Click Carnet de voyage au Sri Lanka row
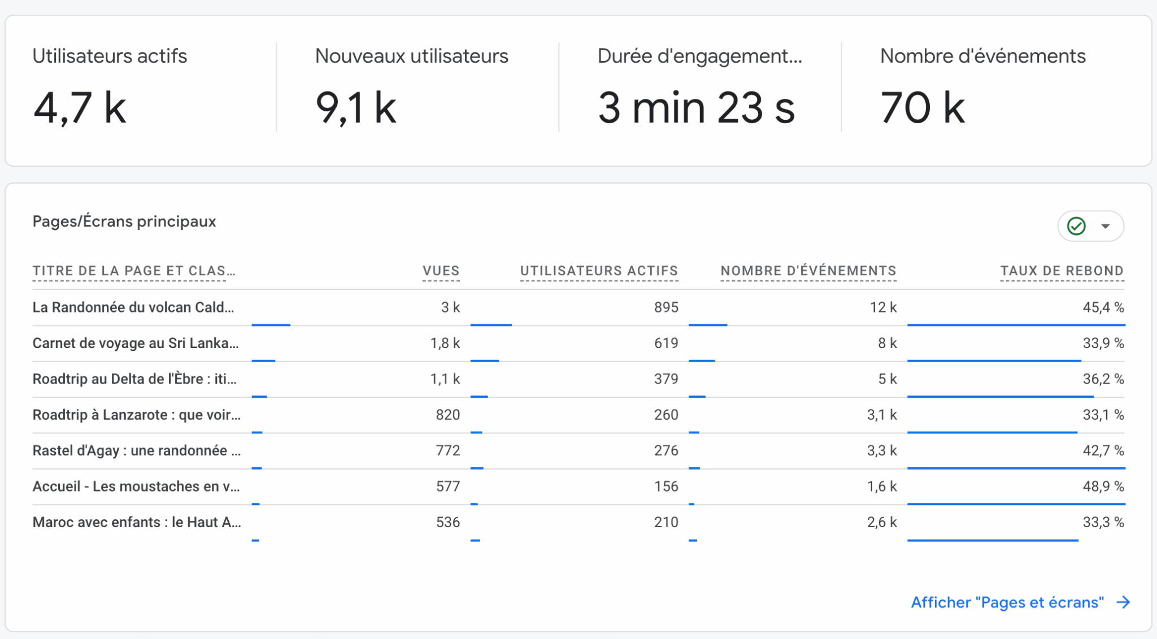Screen dimensions: 1157x639 coord(136,343)
